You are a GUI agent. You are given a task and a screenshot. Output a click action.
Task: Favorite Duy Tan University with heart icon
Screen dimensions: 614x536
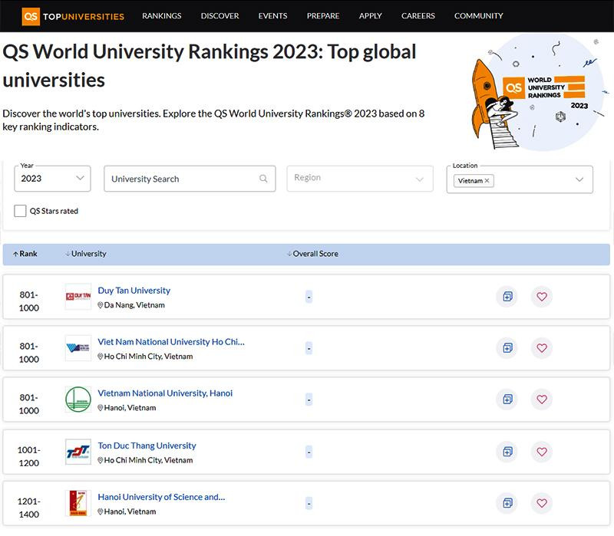(542, 297)
